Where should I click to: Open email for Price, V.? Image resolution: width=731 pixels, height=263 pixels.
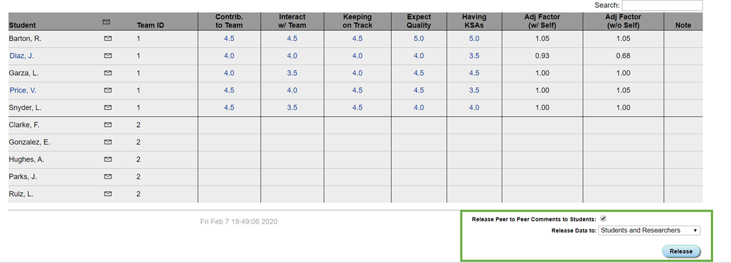point(108,90)
